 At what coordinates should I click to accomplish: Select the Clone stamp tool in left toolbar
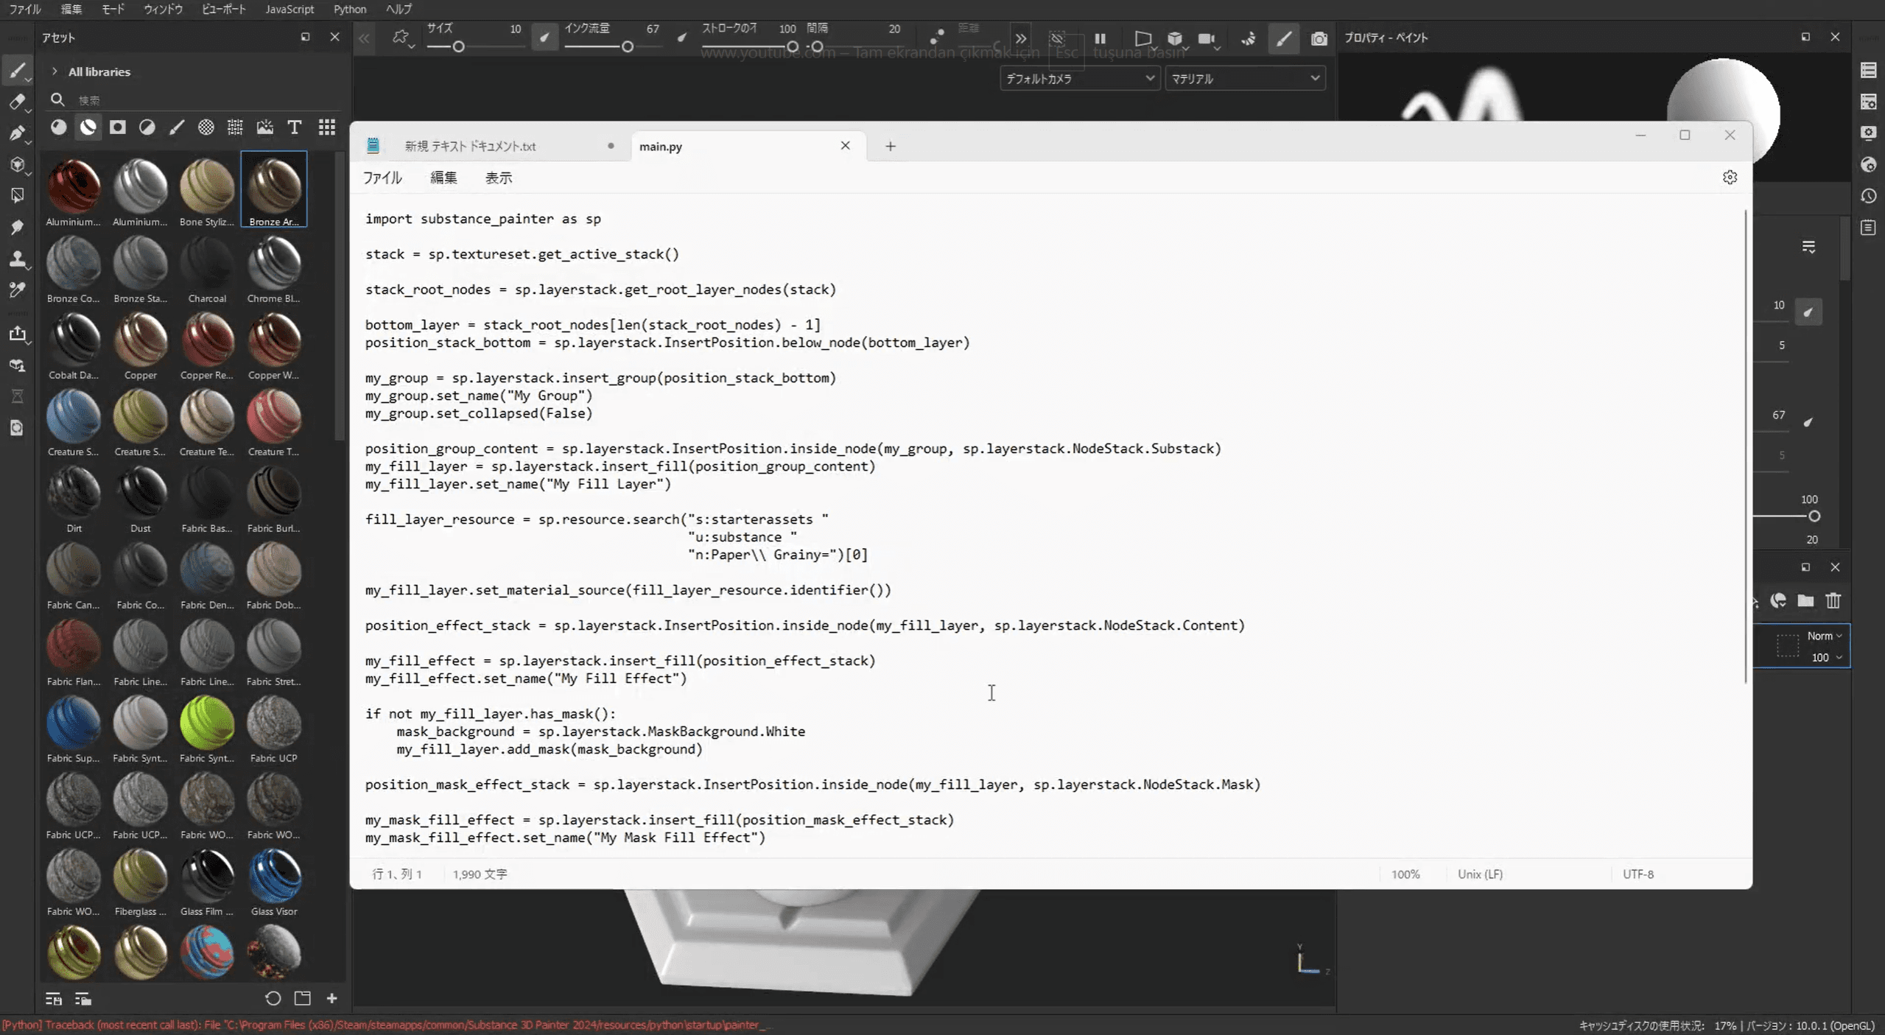pos(17,259)
